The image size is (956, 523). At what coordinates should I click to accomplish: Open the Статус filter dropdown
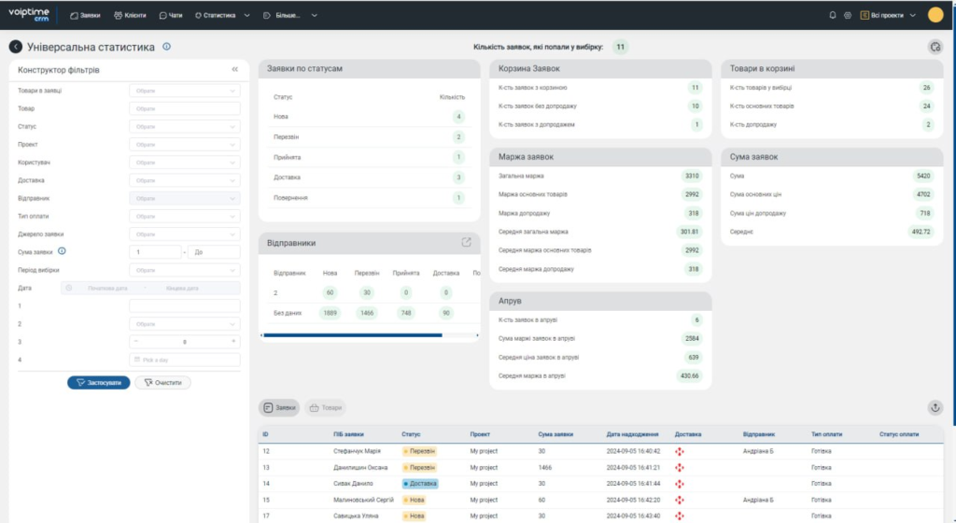click(x=185, y=127)
